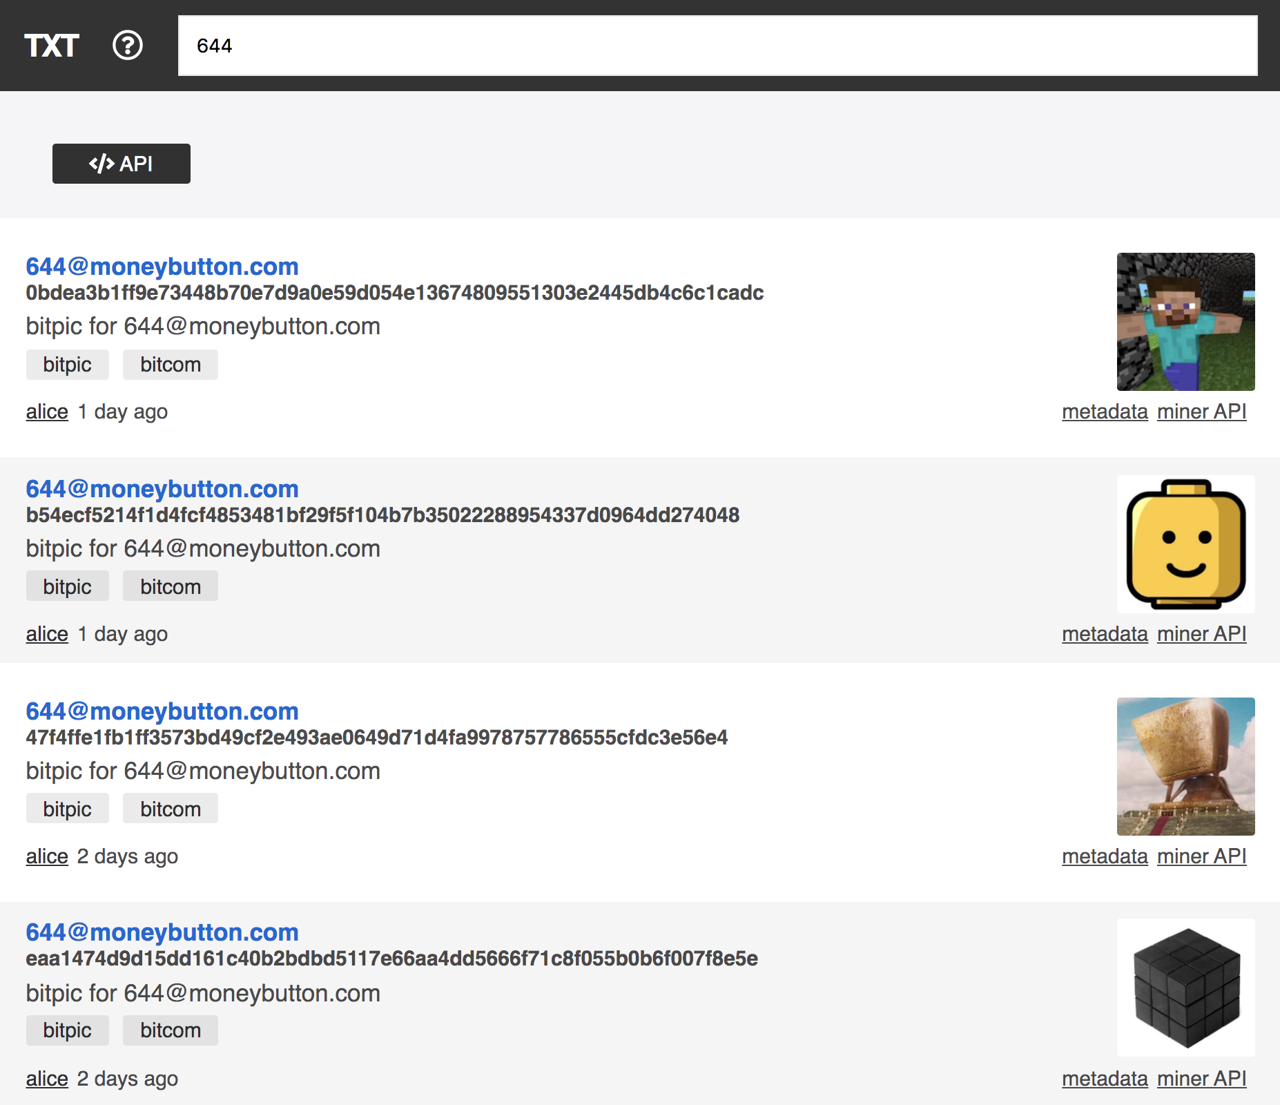Open miner API link under golden cube image
The height and width of the screenshot is (1105, 1280).
tap(1202, 856)
